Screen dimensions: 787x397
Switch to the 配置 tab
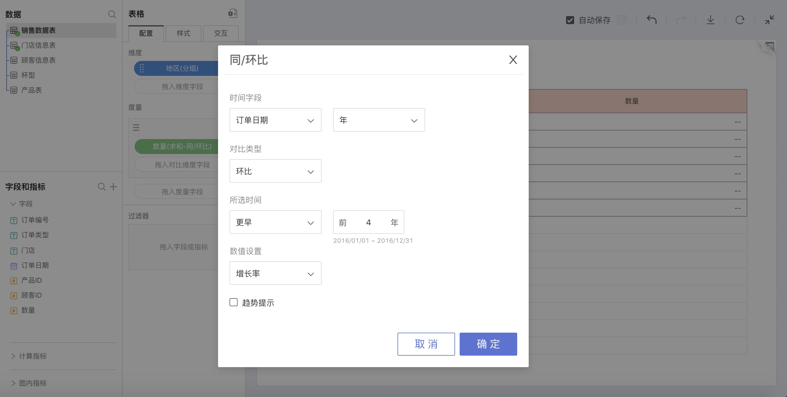[146, 33]
